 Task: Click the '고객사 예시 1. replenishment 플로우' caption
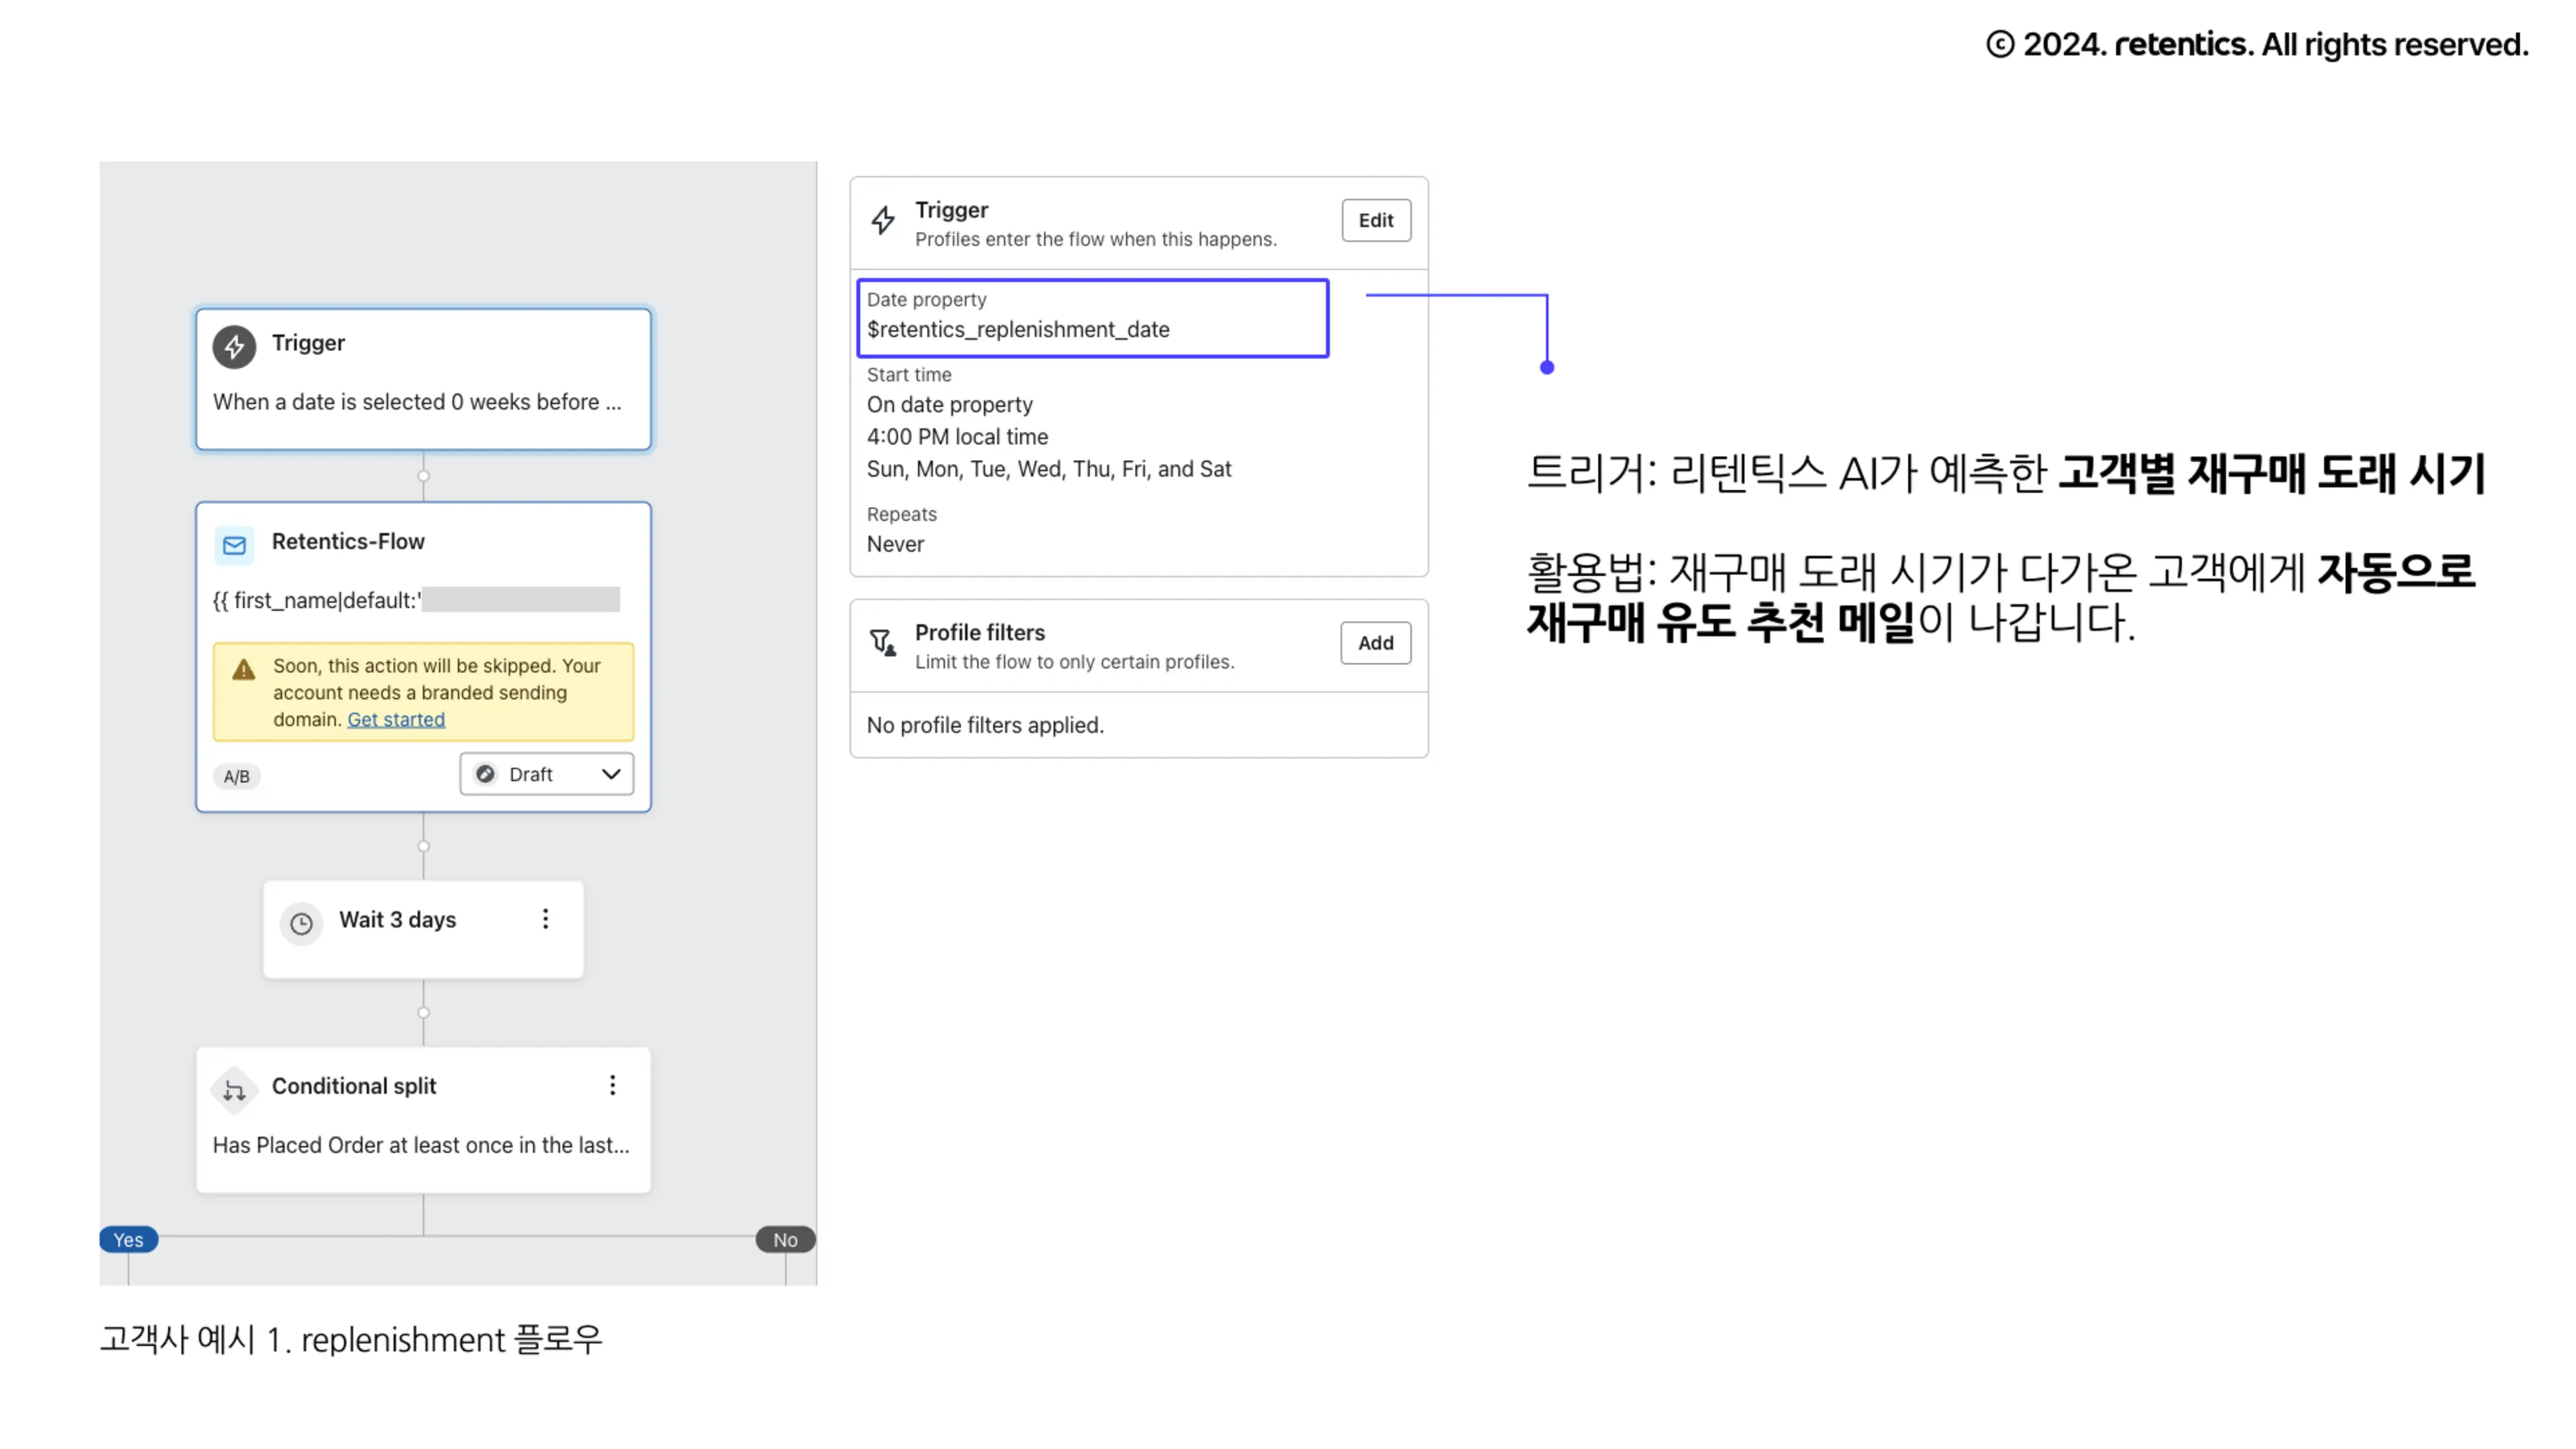[351, 1339]
